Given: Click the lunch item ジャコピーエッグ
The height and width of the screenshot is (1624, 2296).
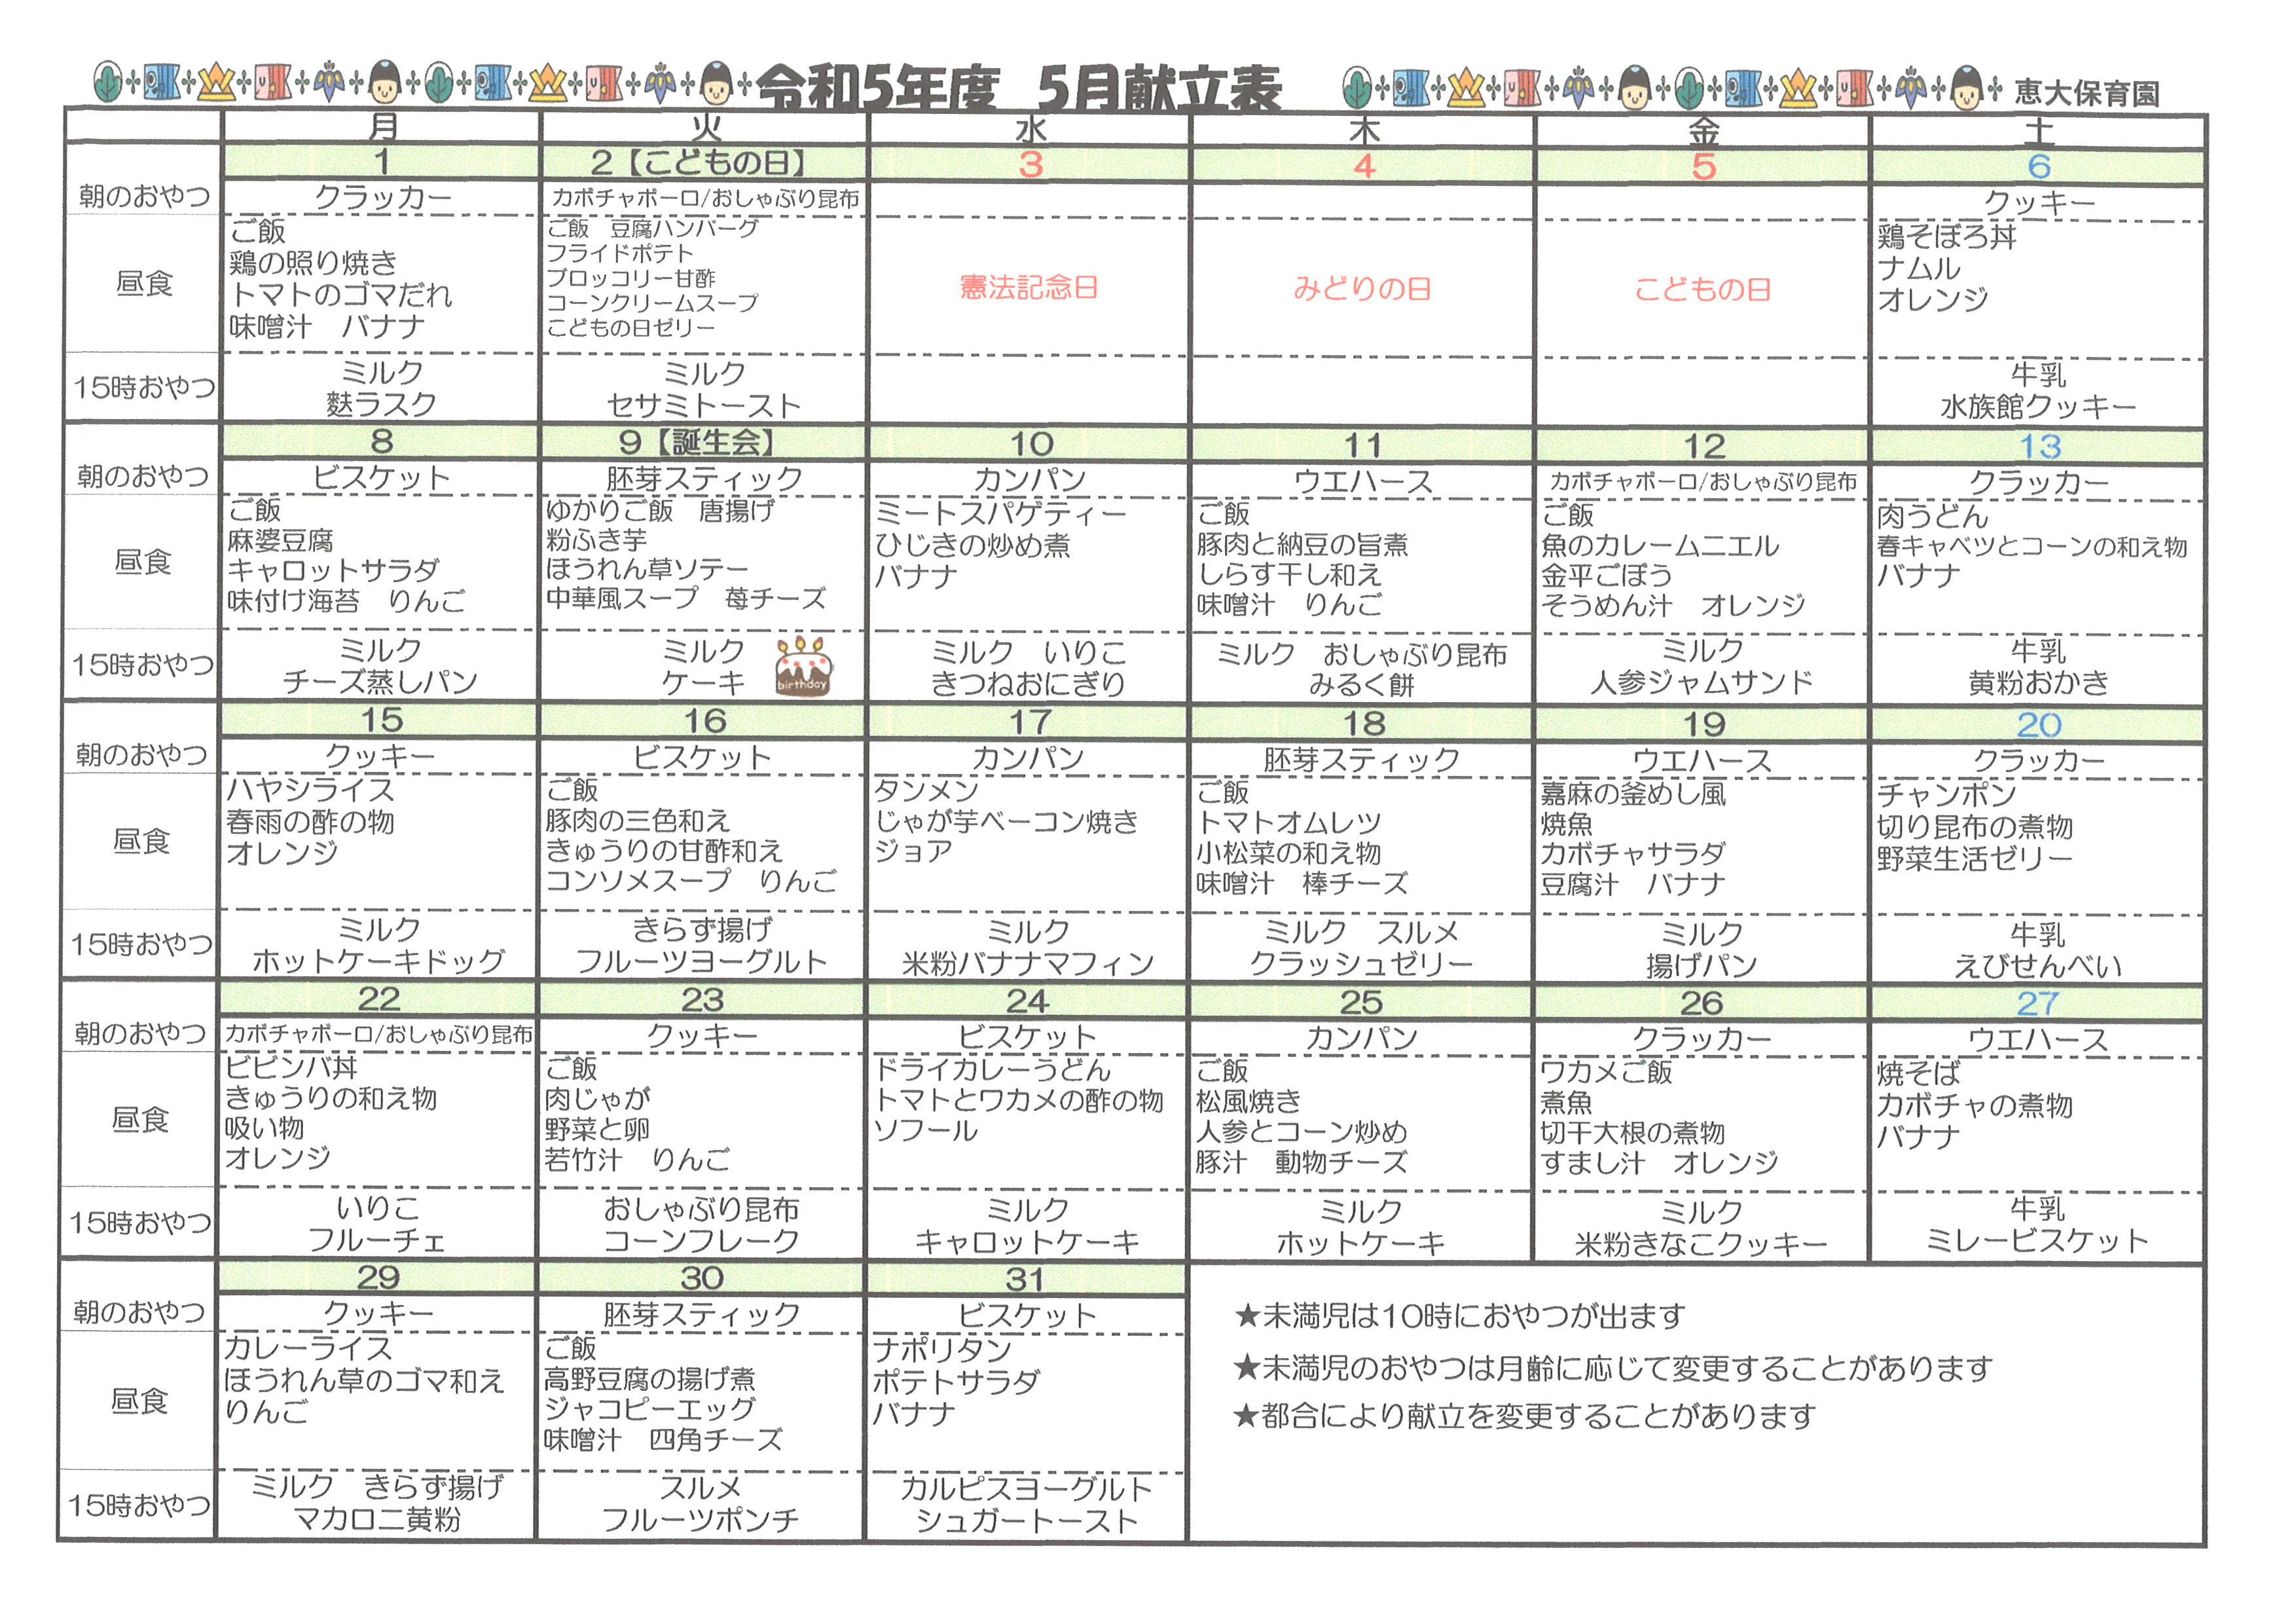Looking at the screenshot, I should click(649, 1410).
